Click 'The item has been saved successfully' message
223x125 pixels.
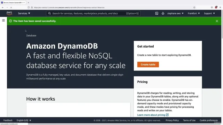pos(34,21)
